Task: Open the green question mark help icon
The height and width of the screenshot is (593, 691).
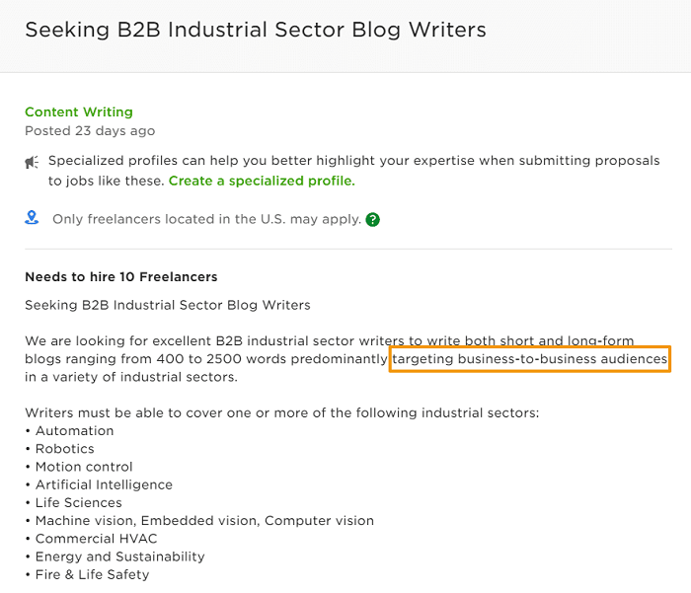Action: 373,219
